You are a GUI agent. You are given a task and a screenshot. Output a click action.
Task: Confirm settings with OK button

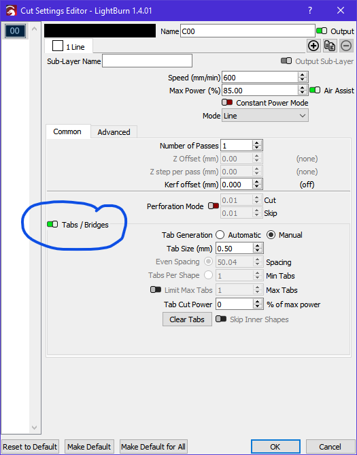pyautogui.click(x=275, y=447)
